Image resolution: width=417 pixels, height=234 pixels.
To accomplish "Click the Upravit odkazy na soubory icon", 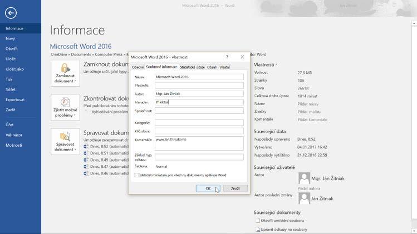I will [x=257, y=229].
